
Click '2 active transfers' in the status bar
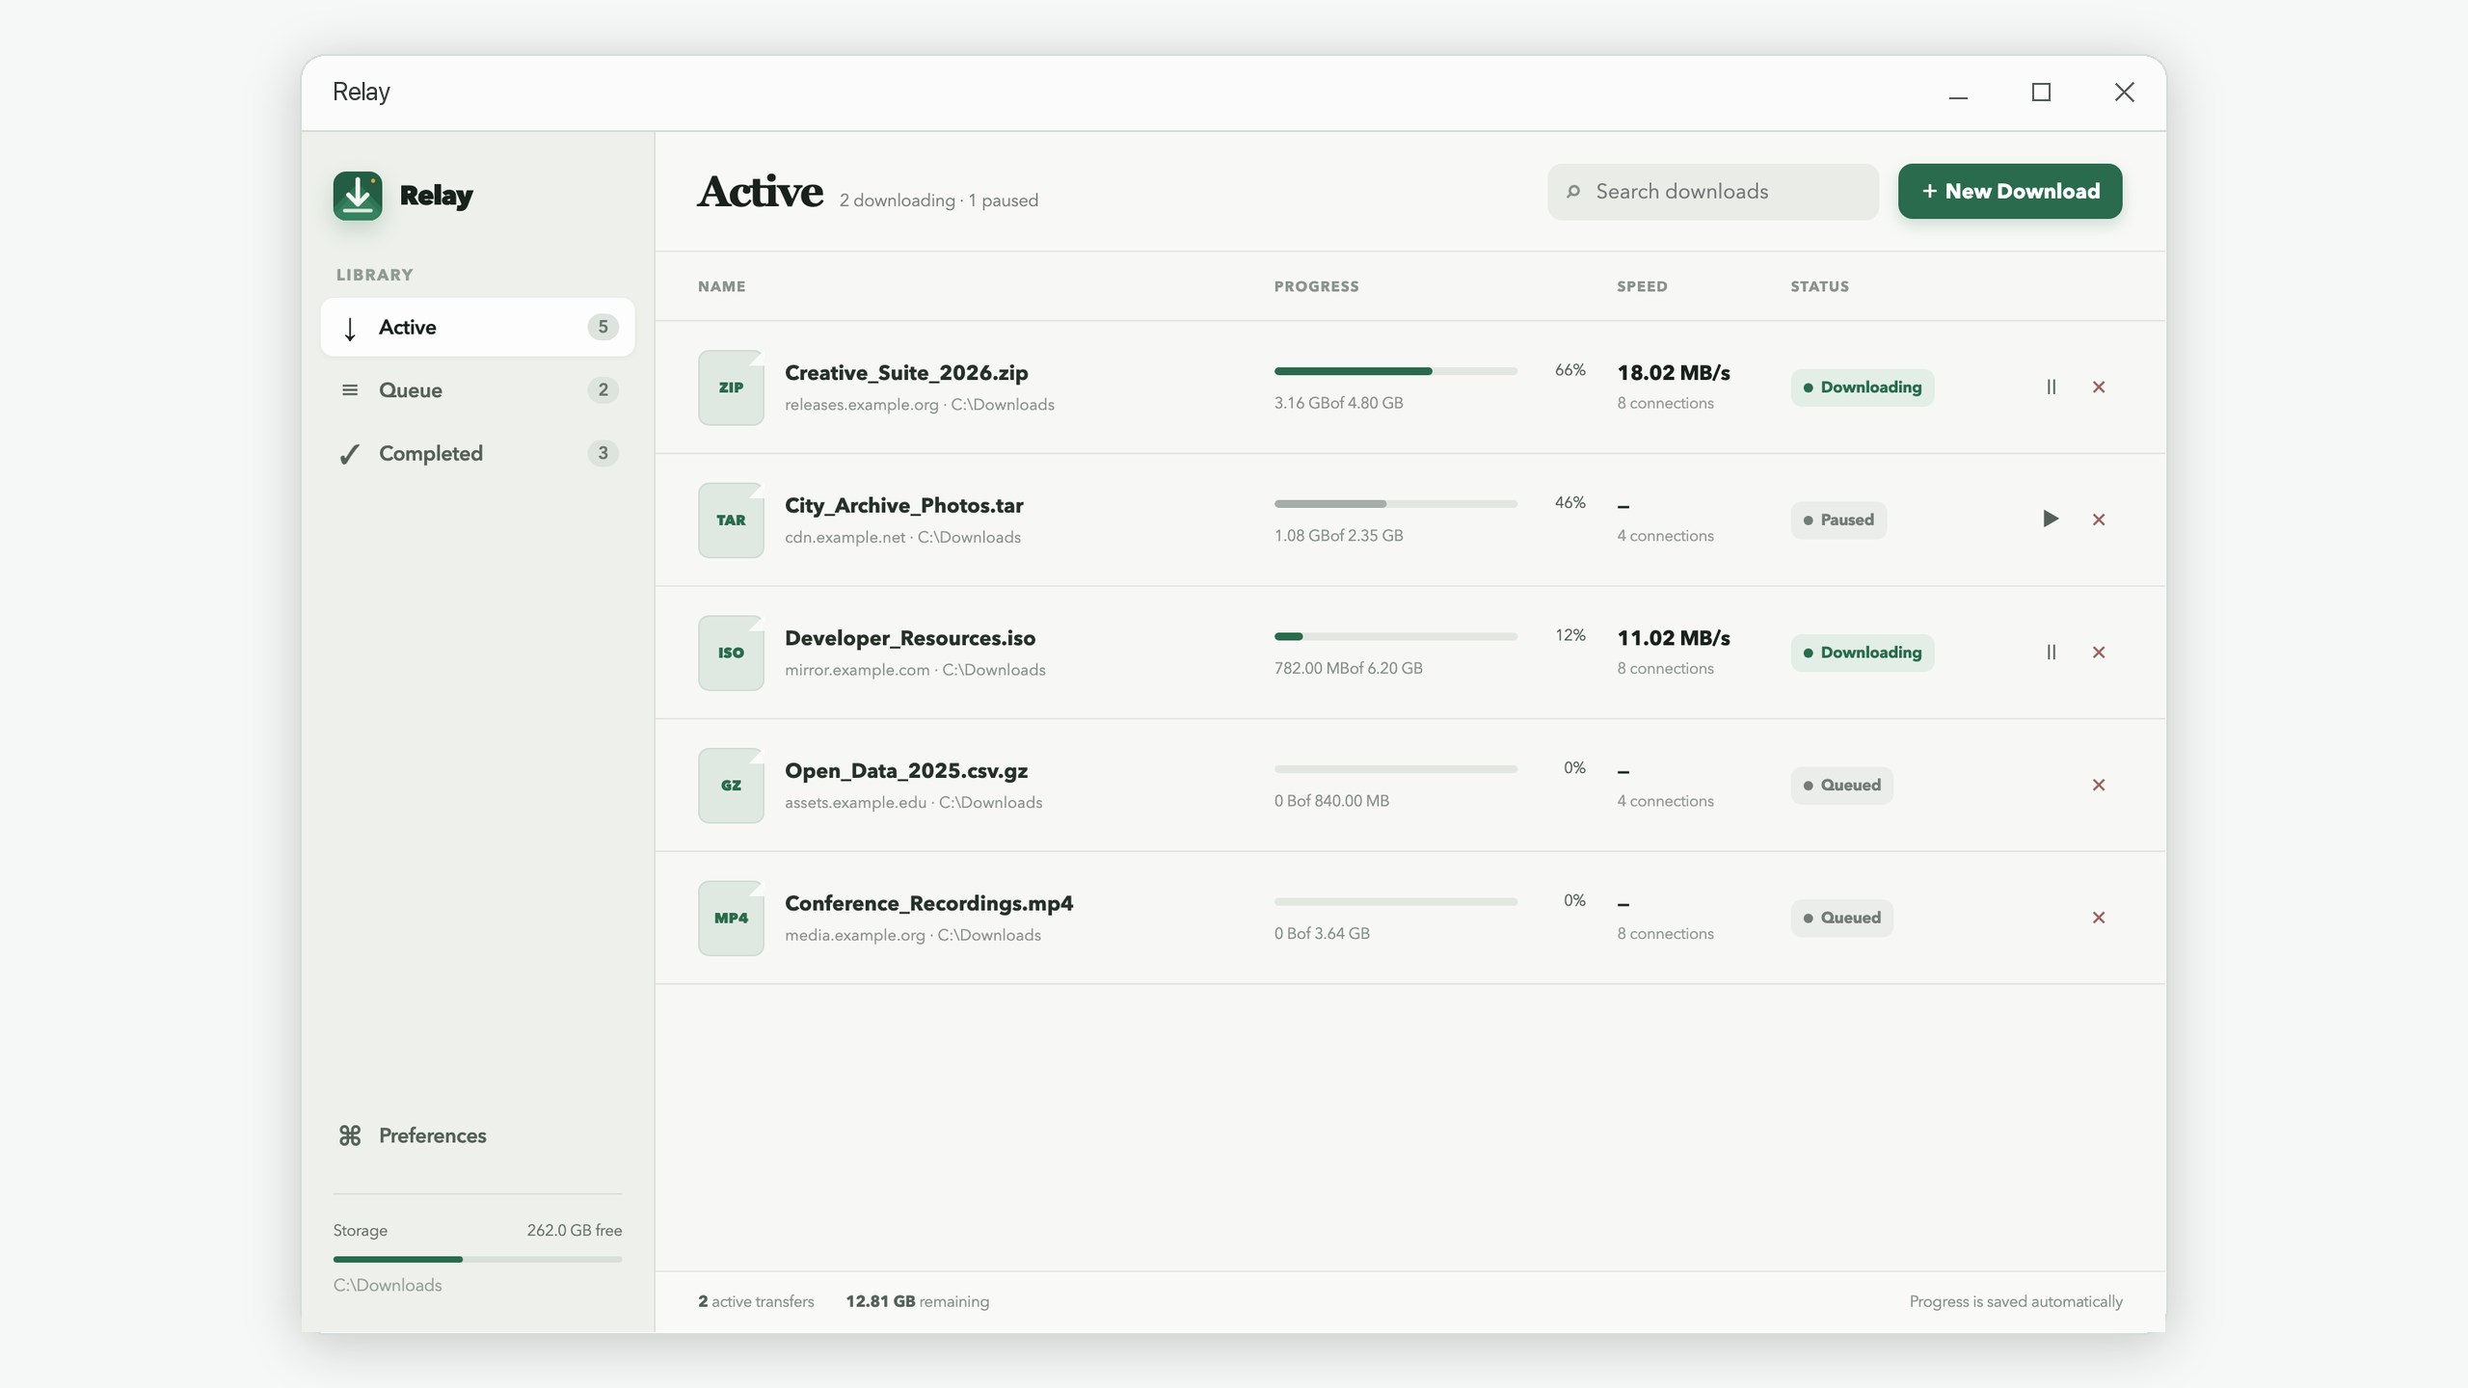point(756,1301)
